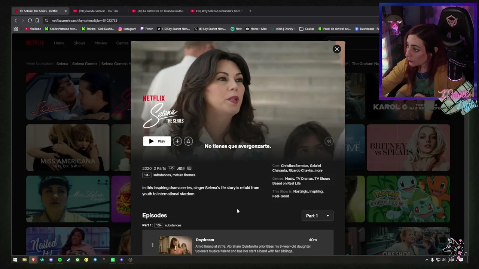
Task: Switch to the 'La entrevista de Yolanda Saldivar' tab
Action: point(158,11)
